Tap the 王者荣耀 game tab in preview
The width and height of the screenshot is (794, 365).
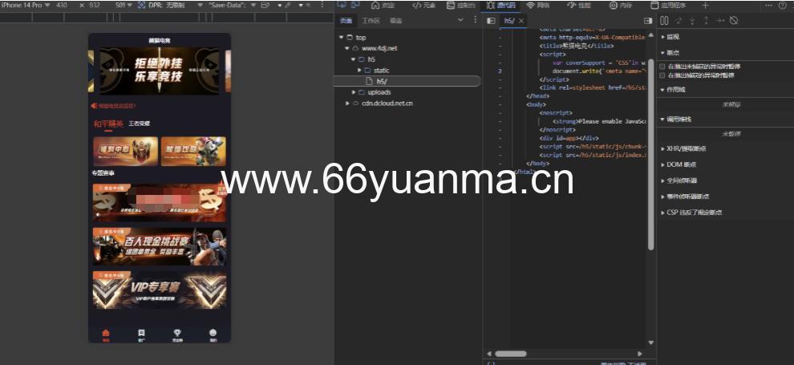pos(139,124)
